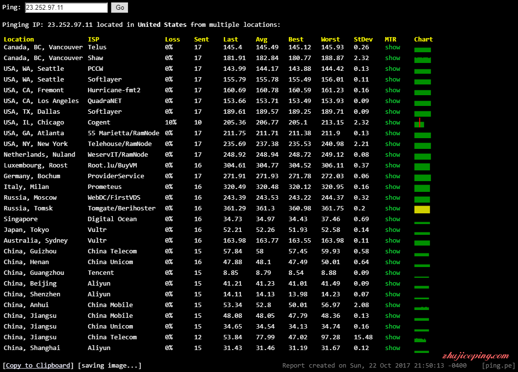518x372 pixels.
Task: Show MTR for China Guizhou row
Action: point(392,251)
